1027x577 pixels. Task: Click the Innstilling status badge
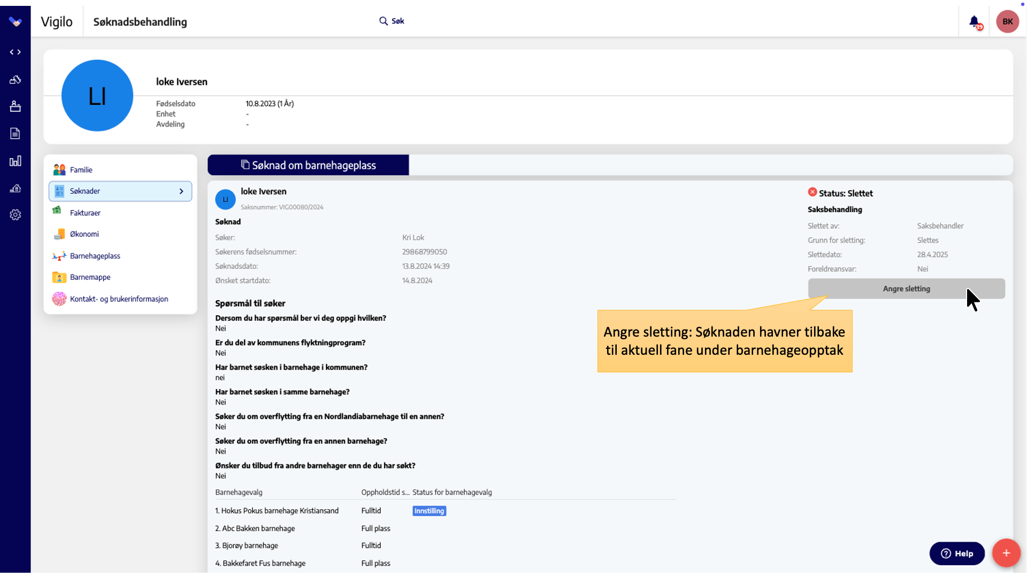tap(429, 511)
